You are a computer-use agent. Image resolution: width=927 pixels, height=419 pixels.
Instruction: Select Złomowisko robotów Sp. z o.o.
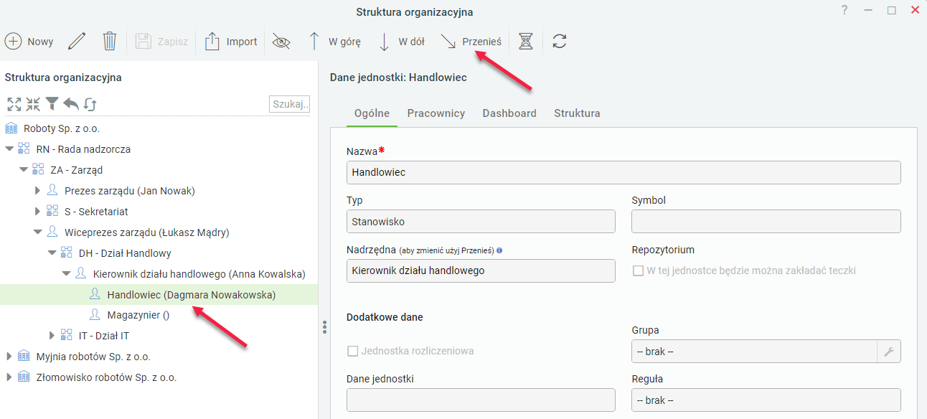[x=106, y=377]
